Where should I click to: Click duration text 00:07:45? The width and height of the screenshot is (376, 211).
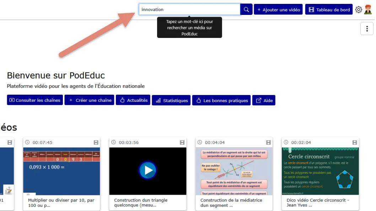pyautogui.click(x=42, y=142)
